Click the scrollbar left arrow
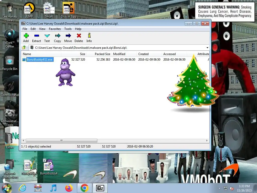257x193 pixels. click(x=23, y=141)
